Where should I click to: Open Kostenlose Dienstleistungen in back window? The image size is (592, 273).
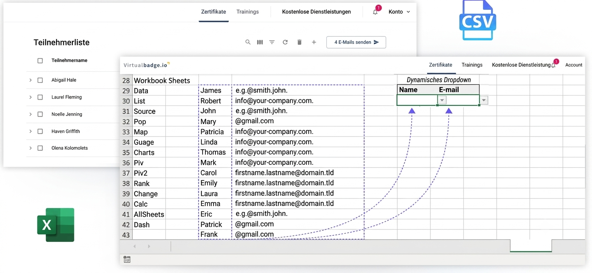coord(316,12)
